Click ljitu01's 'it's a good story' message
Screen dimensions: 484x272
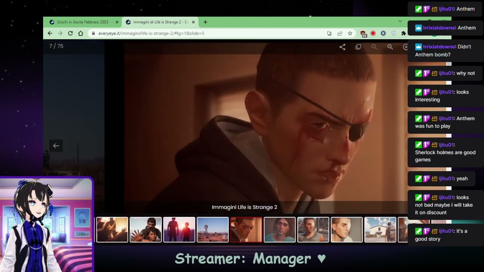(445, 235)
